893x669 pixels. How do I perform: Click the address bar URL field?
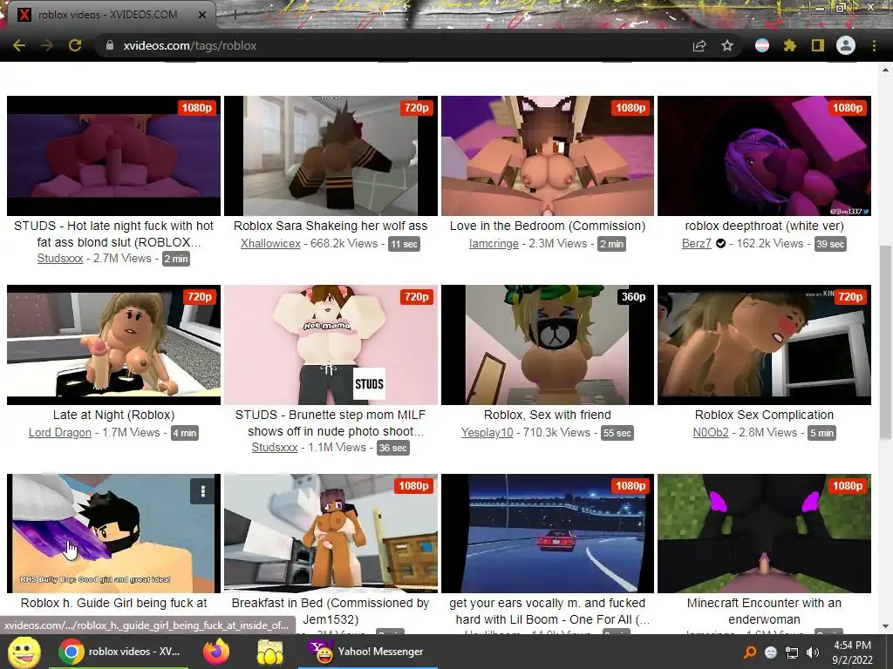tap(393, 45)
